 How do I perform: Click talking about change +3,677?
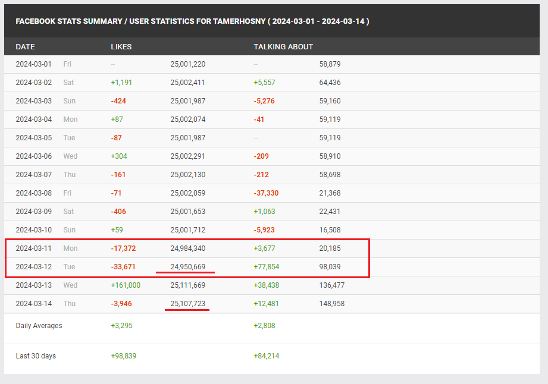[x=264, y=248]
